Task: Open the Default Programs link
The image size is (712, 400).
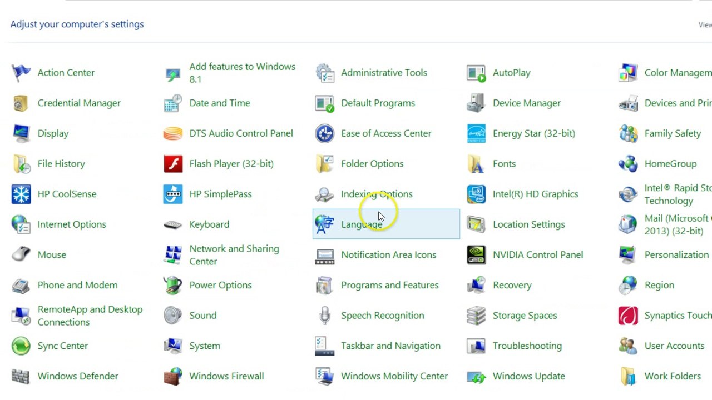Action: pos(378,103)
